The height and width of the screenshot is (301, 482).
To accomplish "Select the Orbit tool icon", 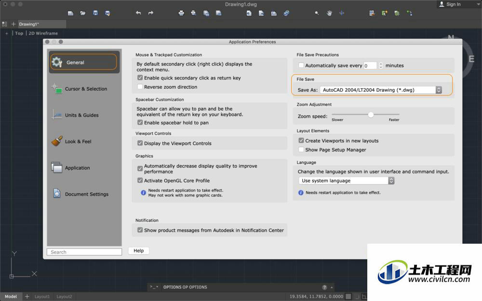I will 342,13.
